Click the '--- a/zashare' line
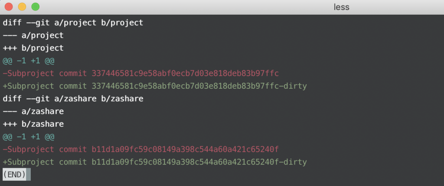 click(x=33, y=112)
